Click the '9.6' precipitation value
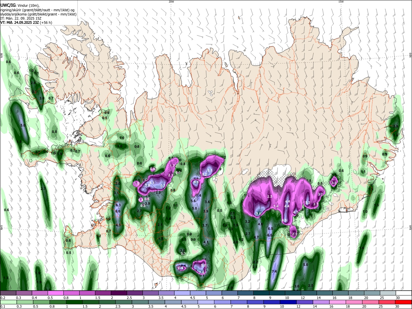The image size is (412, 309). pos(258,213)
